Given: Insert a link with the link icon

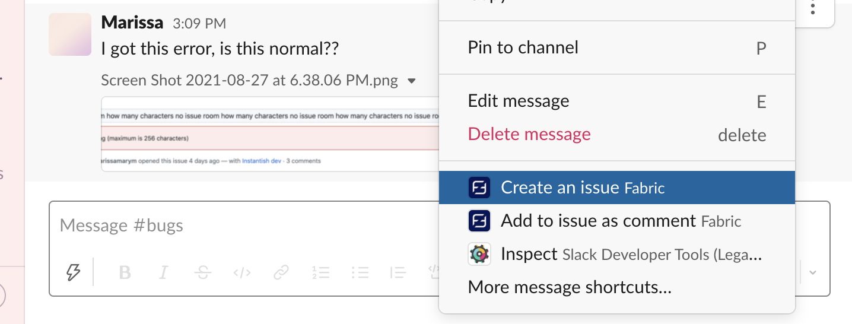Looking at the screenshot, I should click(281, 273).
